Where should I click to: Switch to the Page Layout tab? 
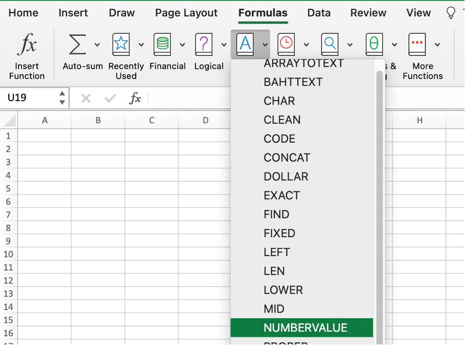(x=186, y=13)
